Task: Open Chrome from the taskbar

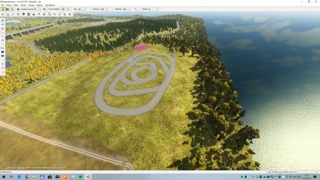Action: pyautogui.click(x=26, y=176)
